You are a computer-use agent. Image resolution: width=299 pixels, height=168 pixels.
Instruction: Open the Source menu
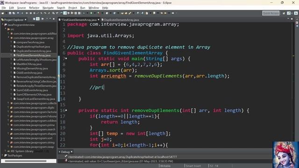pyautogui.click(x=21, y=8)
